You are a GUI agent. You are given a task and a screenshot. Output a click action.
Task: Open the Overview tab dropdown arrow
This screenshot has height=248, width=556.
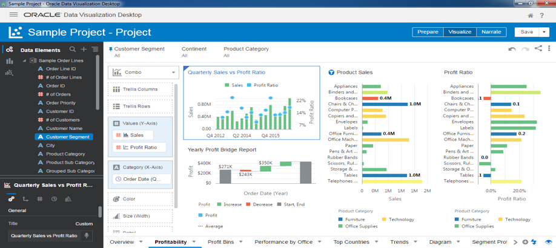pos(141,242)
